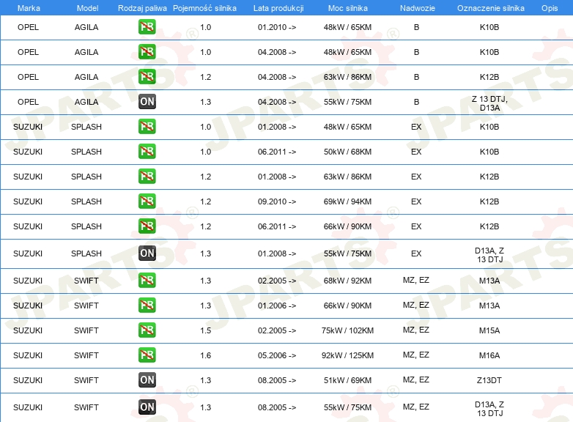This screenshot has width=573, height=422.
Task: Click the D13A, Z 13 DTJ cell in the Splash row
Action: 489,255
